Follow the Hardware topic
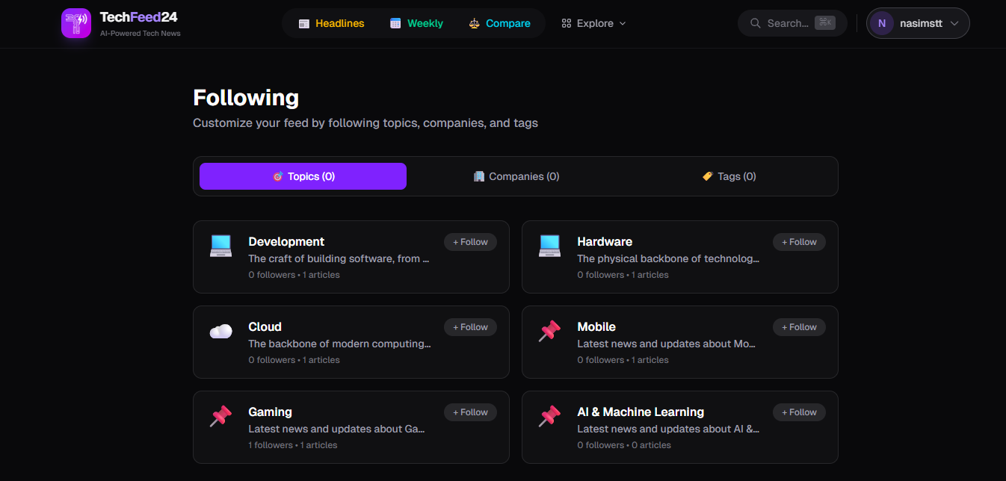The width and height of the screenshot is (1006, 481). click(x=799, y=242)
